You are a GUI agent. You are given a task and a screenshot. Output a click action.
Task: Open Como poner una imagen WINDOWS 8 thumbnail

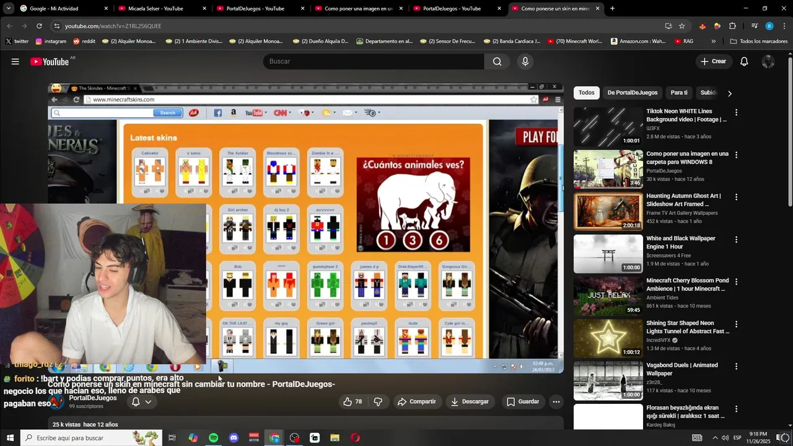[x=608, y=169]
